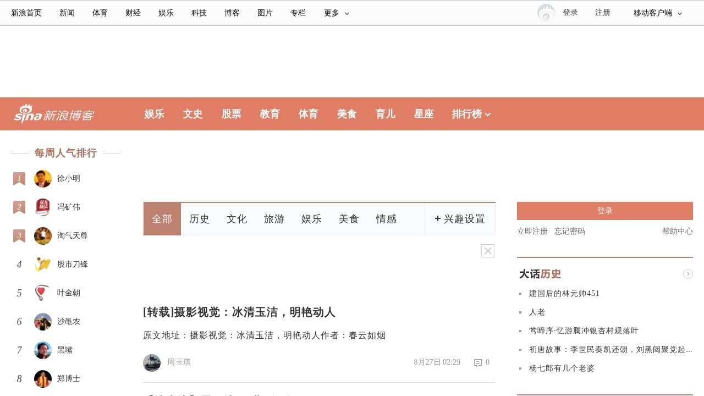Click the 原文地址 post summary text
704x396 pixels.
coord(265,335)
